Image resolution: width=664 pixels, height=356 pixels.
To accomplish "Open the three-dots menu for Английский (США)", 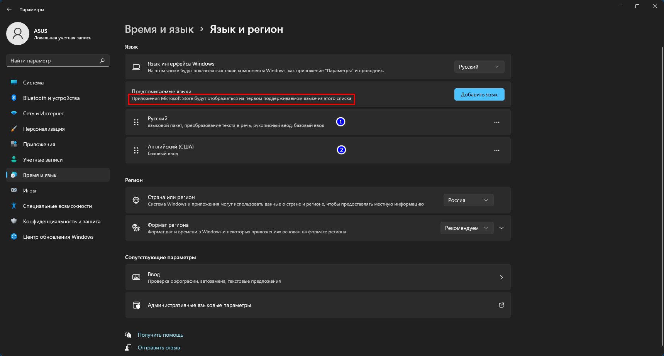I will [x=496, y=150].
